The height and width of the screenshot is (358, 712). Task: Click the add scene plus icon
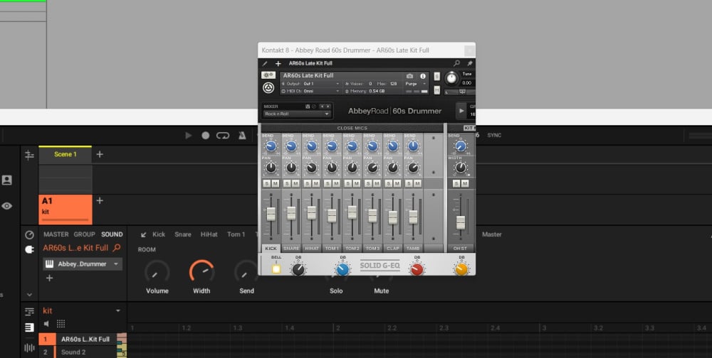pos(100,154)
